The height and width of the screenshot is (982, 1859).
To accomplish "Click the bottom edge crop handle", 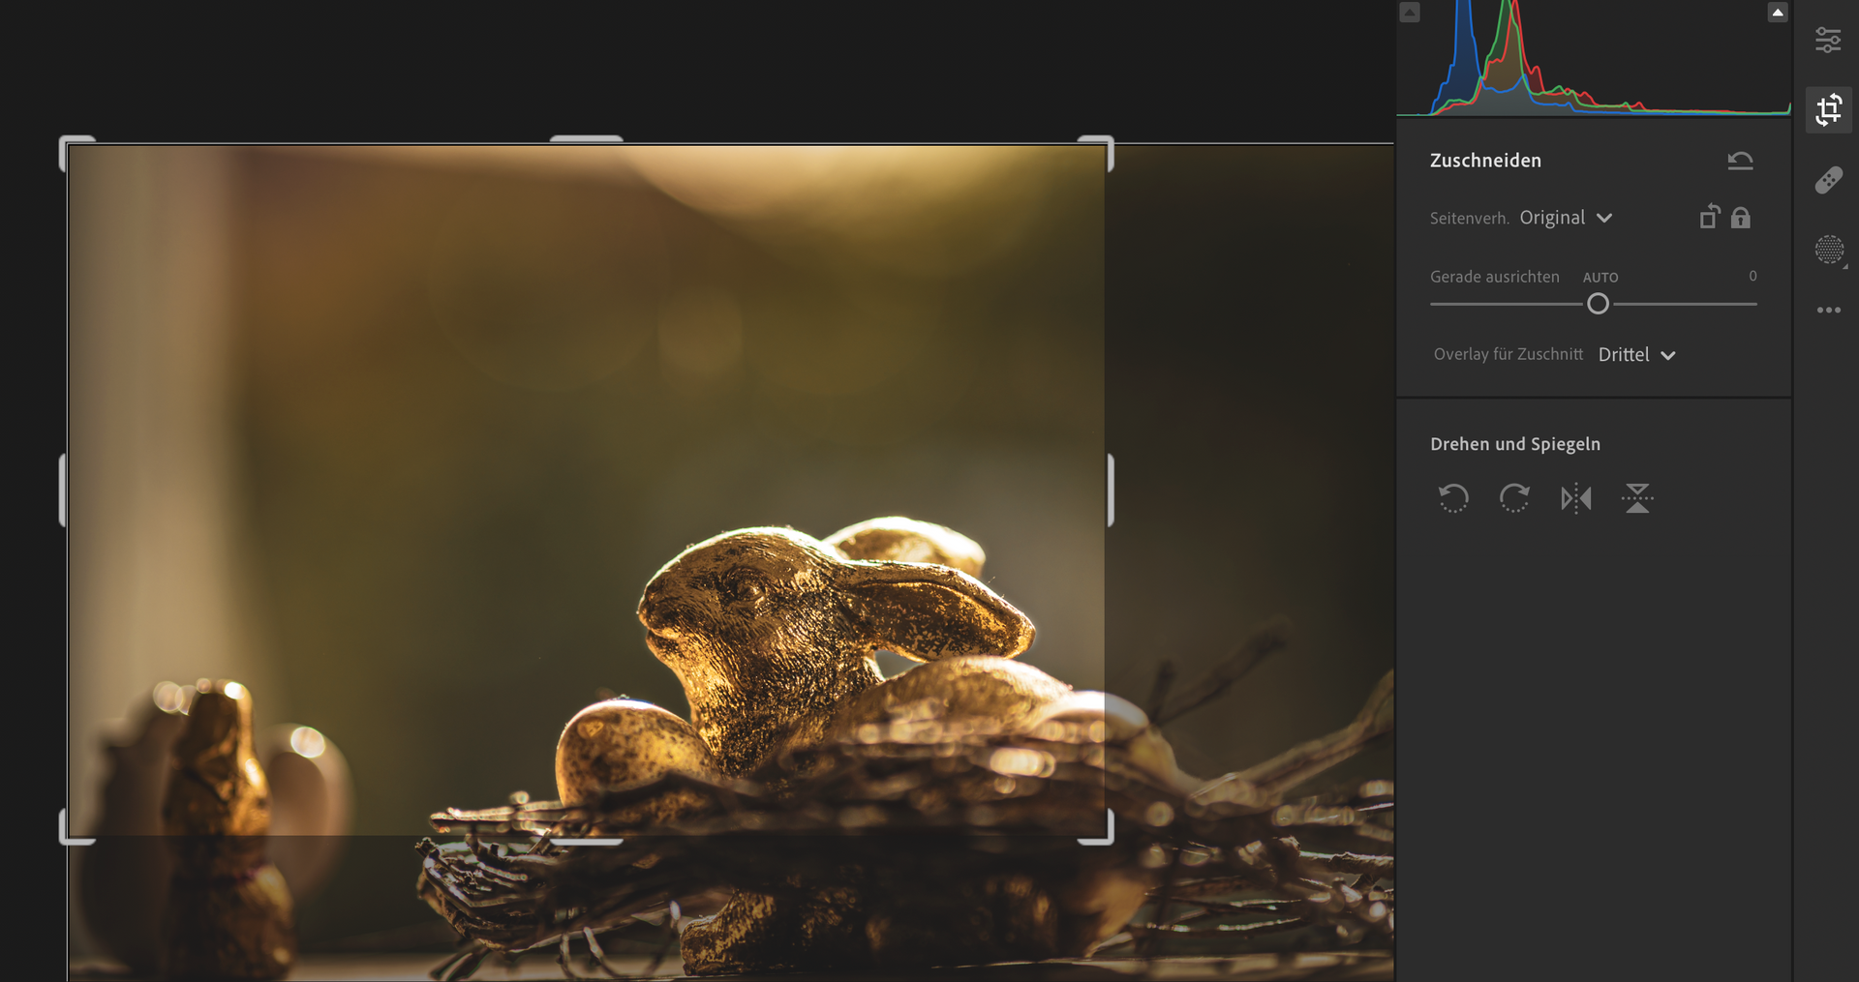I will (587, 841).
